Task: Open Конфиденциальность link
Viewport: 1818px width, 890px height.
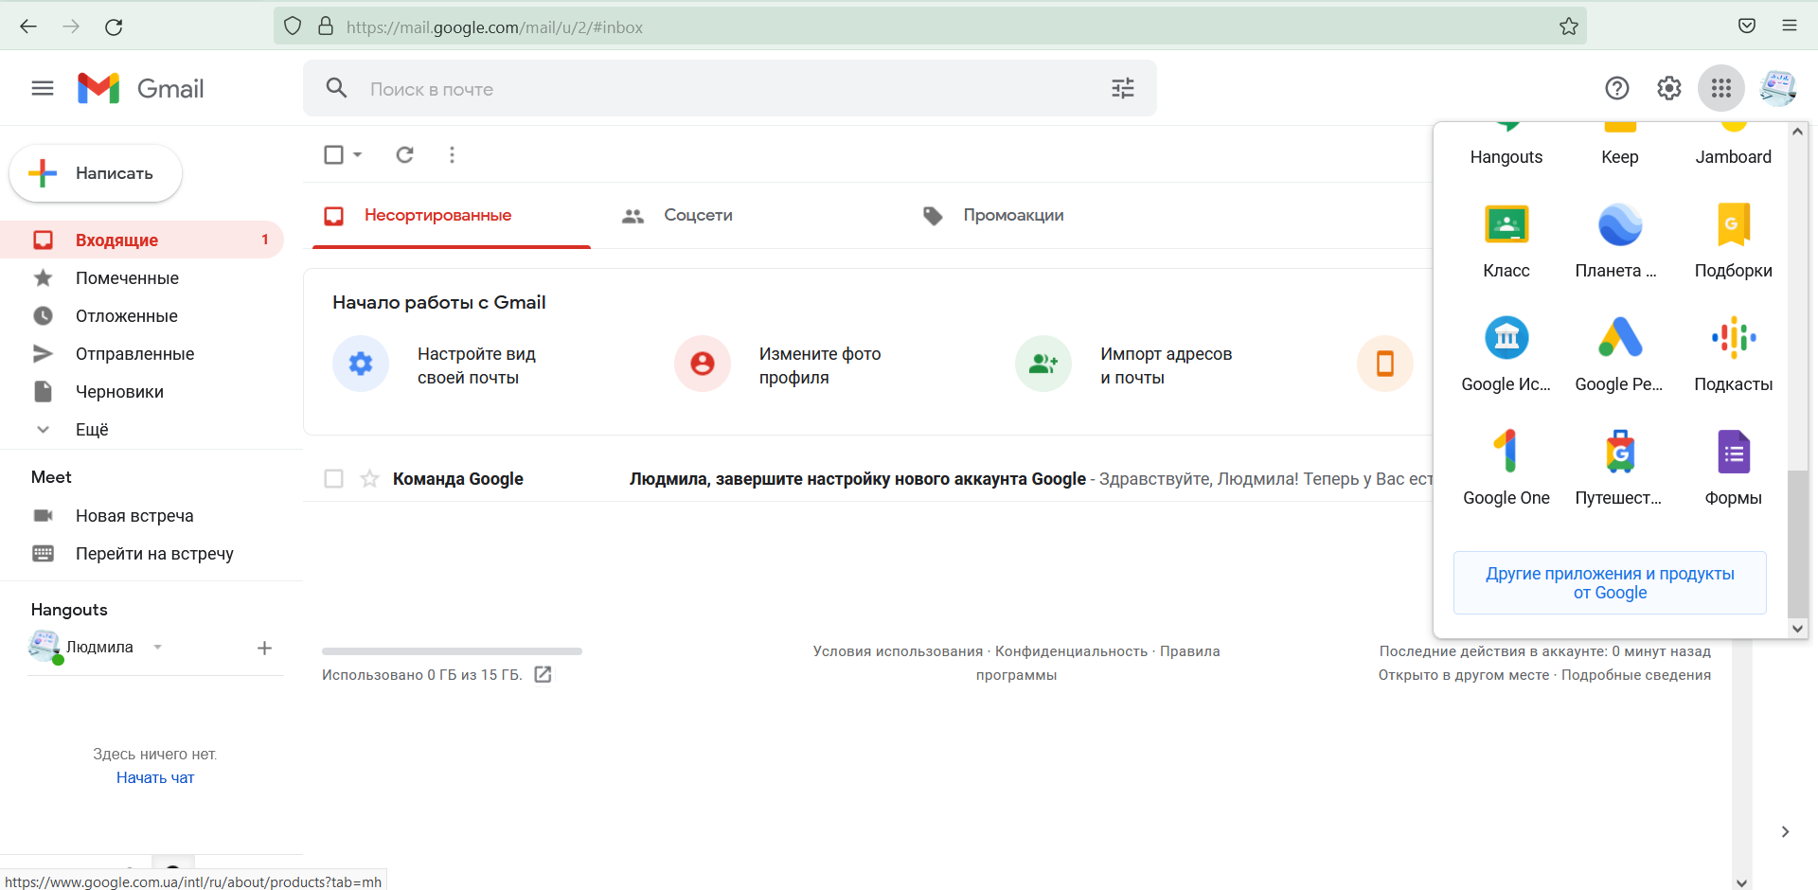Action: point(1071,651)
